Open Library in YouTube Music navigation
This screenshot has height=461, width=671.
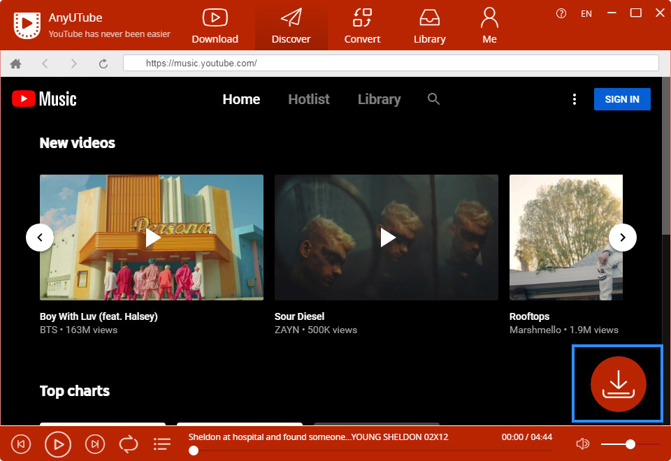379,99
